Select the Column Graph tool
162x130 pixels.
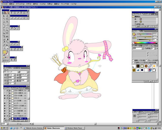pos(7,36)
